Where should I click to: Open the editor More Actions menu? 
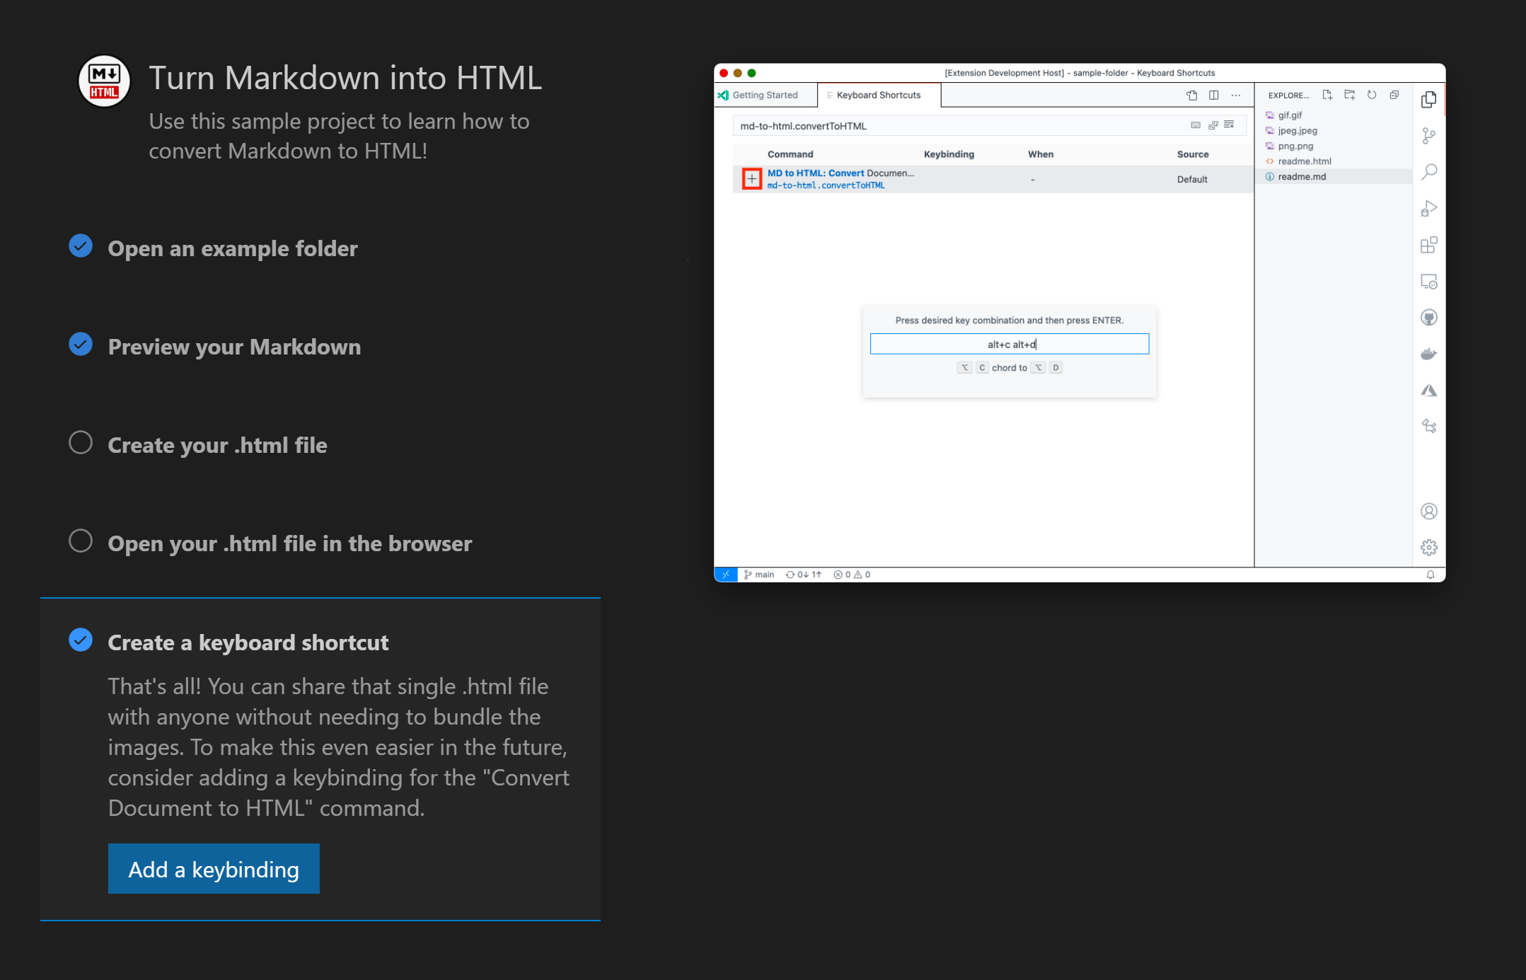point(1236,96)
